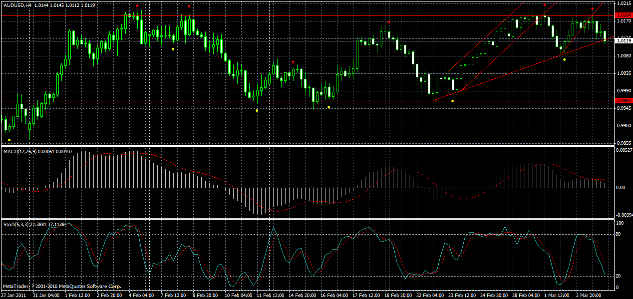Click the yellow dot below the 11 Feb low

256,109
